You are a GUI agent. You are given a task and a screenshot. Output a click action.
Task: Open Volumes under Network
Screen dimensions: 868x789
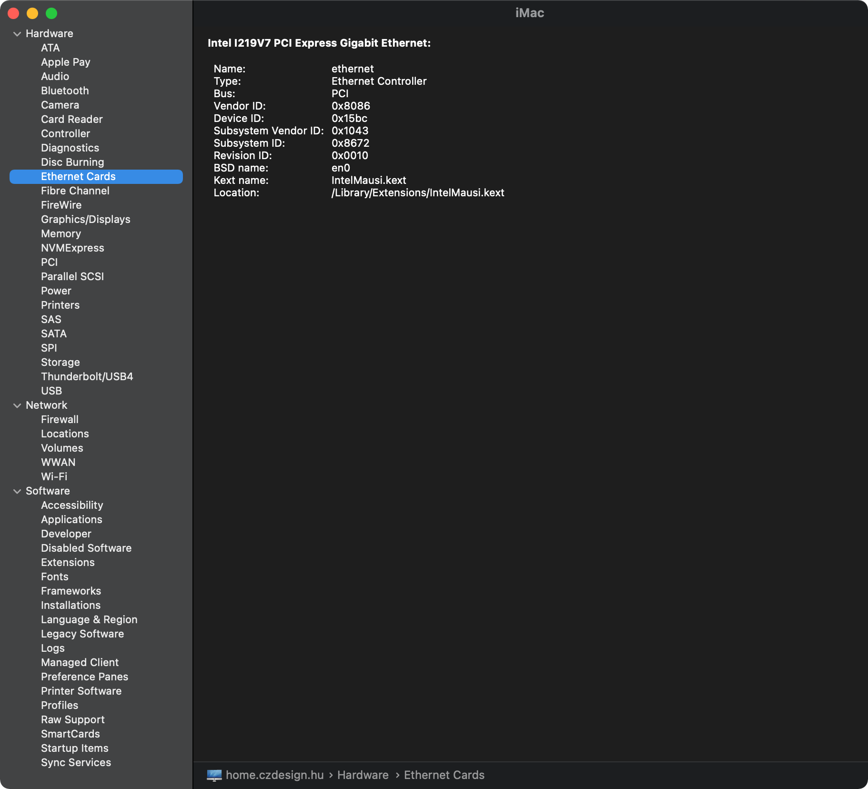pos(62,448)
